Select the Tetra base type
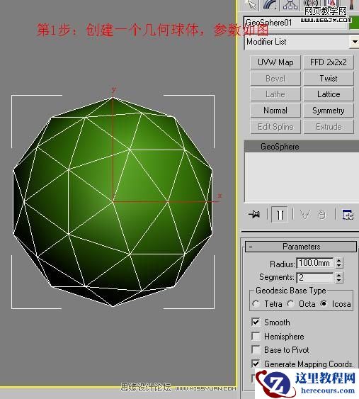359x399 pixels. (x=256, y=303)
